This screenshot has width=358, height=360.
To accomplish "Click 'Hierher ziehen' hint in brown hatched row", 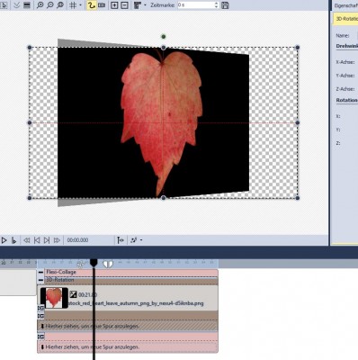I will pyautogui.click(x=92, y=326).
